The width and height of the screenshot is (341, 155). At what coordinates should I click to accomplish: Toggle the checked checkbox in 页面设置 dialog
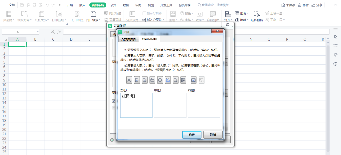[114, 101]
